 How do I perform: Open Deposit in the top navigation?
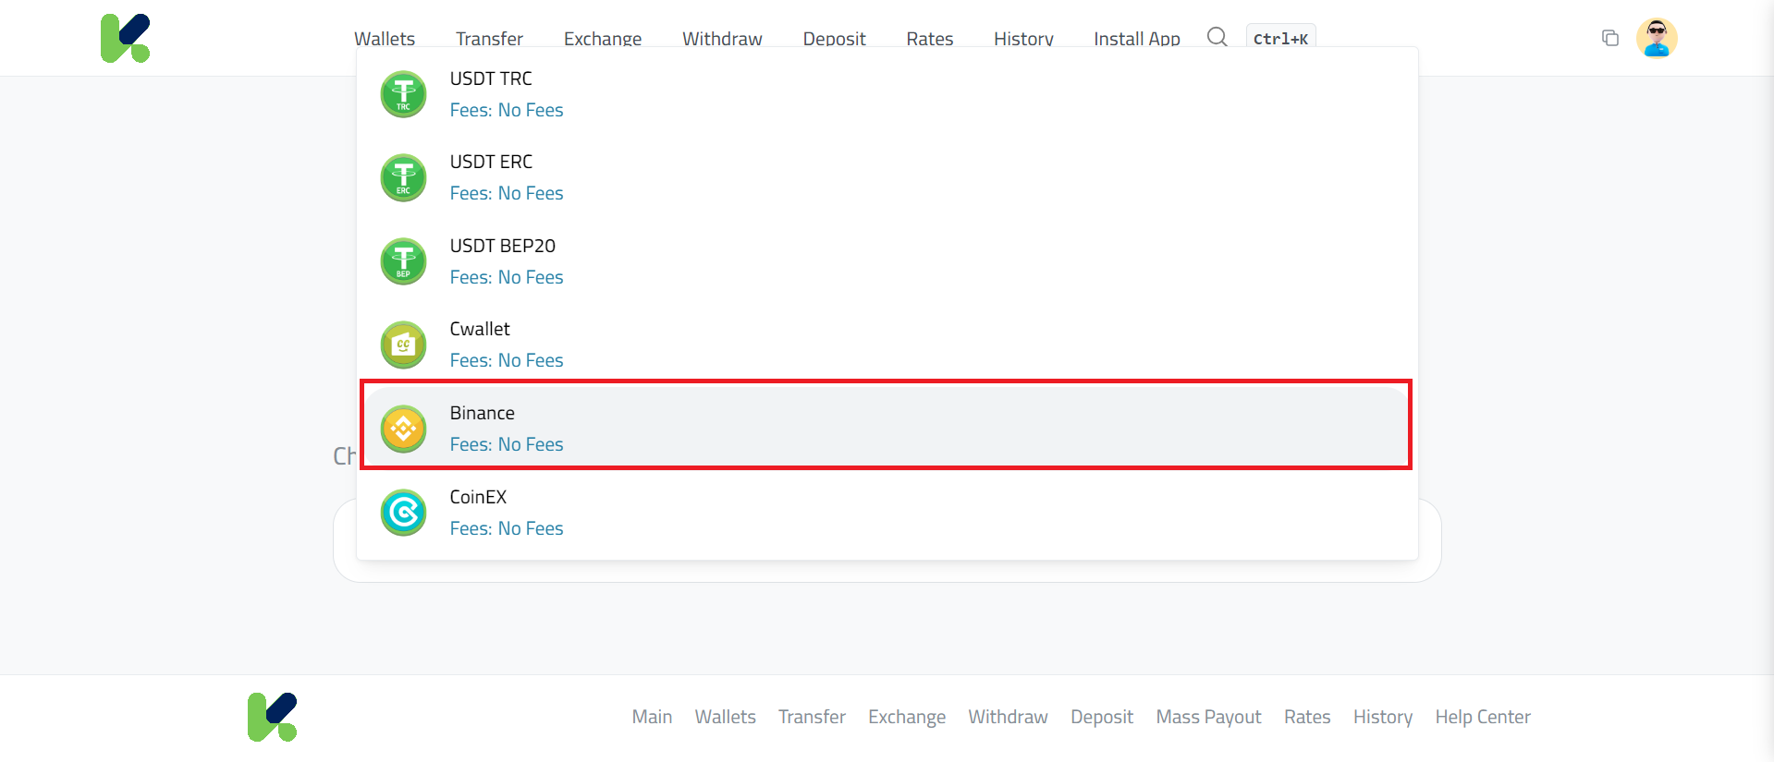coord(834,39)
